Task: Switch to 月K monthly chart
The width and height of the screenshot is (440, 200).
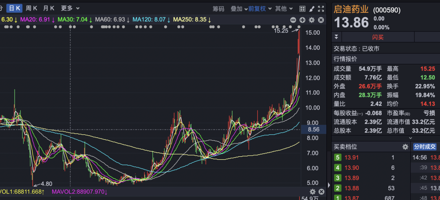Action: click(x=49, y=8)
